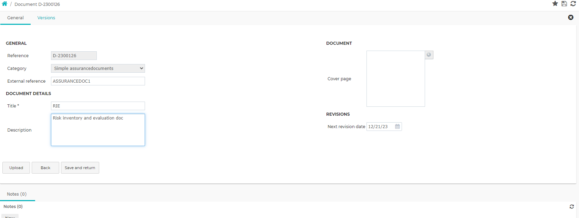Close the document panel with X icon
The image size is (579, 218).
point(571,17)
